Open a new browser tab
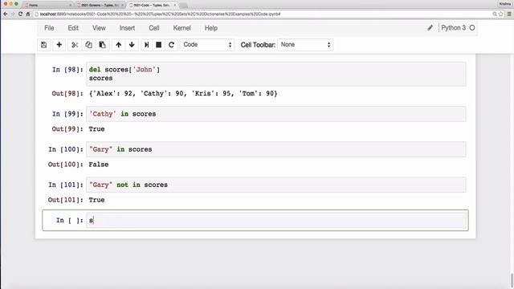 click(x=184, y=6)
